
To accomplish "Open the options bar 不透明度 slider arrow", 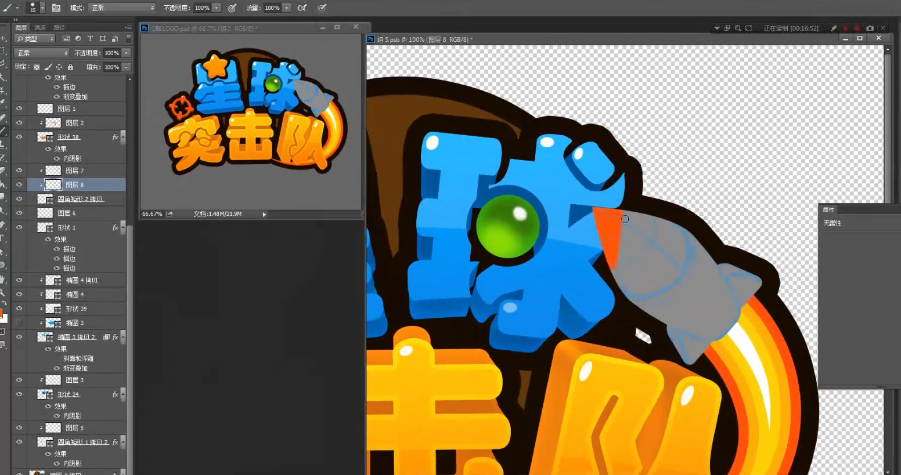I will (x=217, y=8).
